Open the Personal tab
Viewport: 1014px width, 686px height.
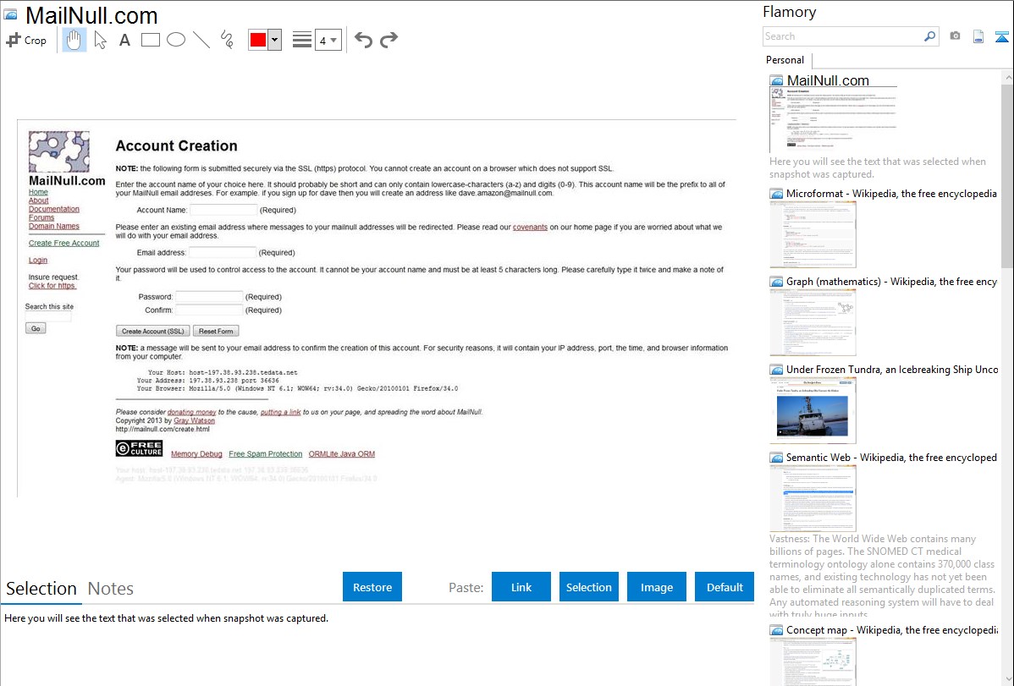785,60
